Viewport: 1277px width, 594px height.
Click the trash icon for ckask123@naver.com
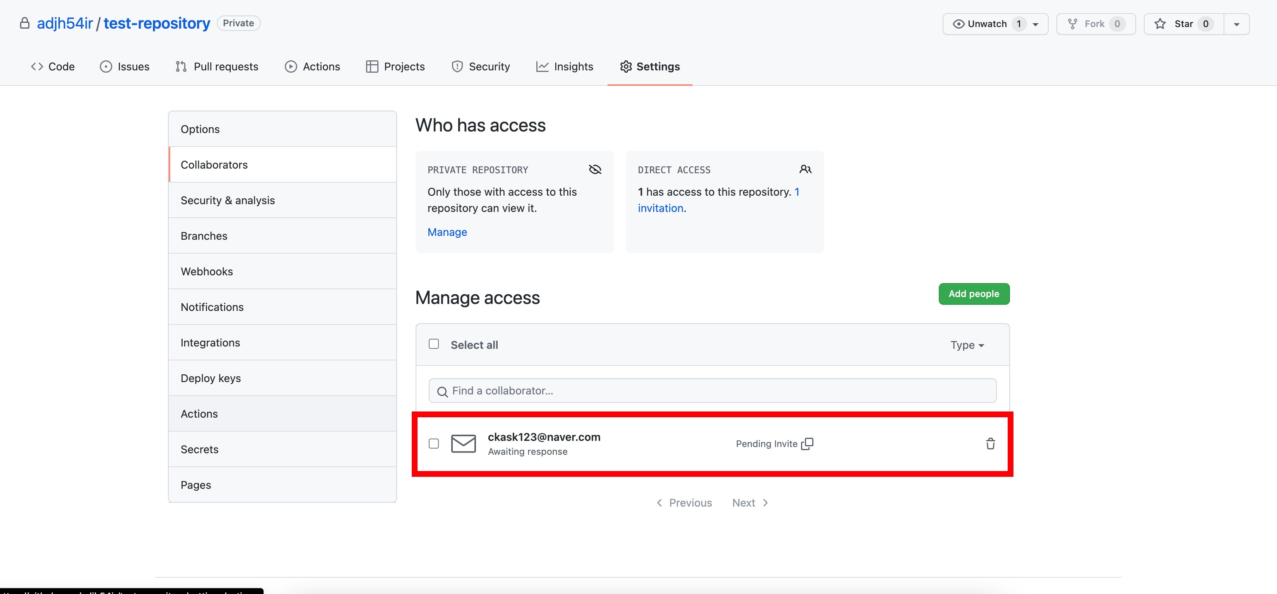click(990, 444)
